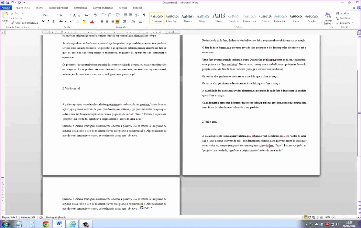Select the Normal style
The height and width of the screenshot is (228, 361).
coord(157,18)
